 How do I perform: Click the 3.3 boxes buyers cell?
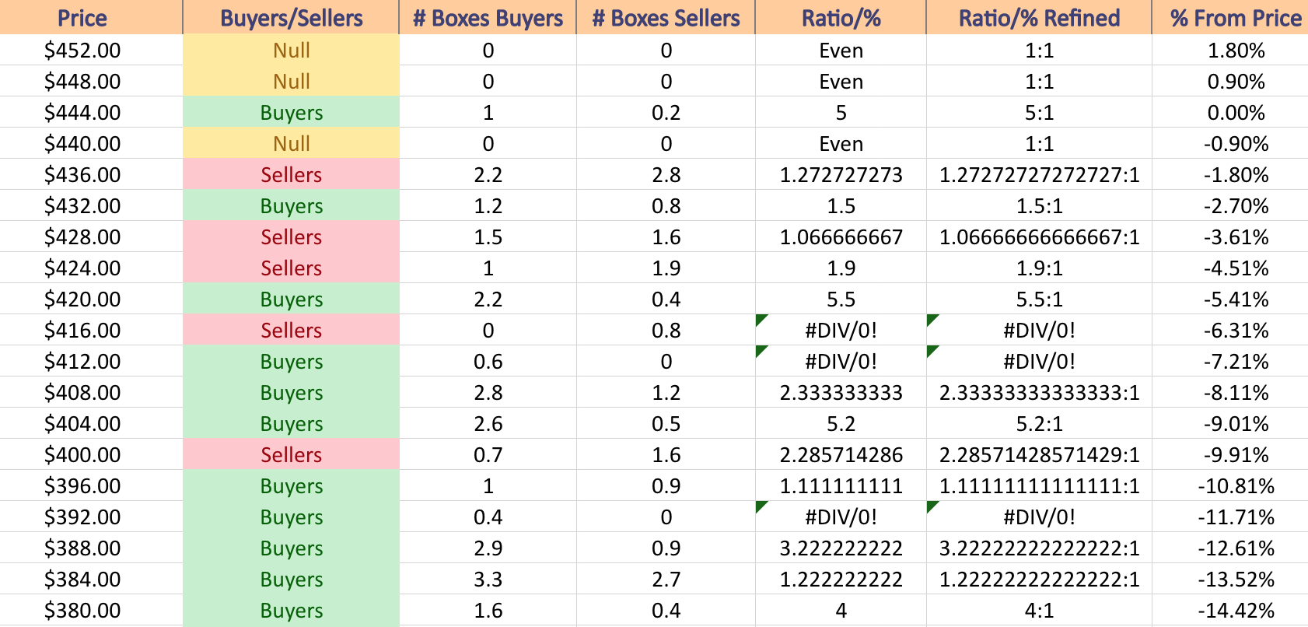coord(488,580)
